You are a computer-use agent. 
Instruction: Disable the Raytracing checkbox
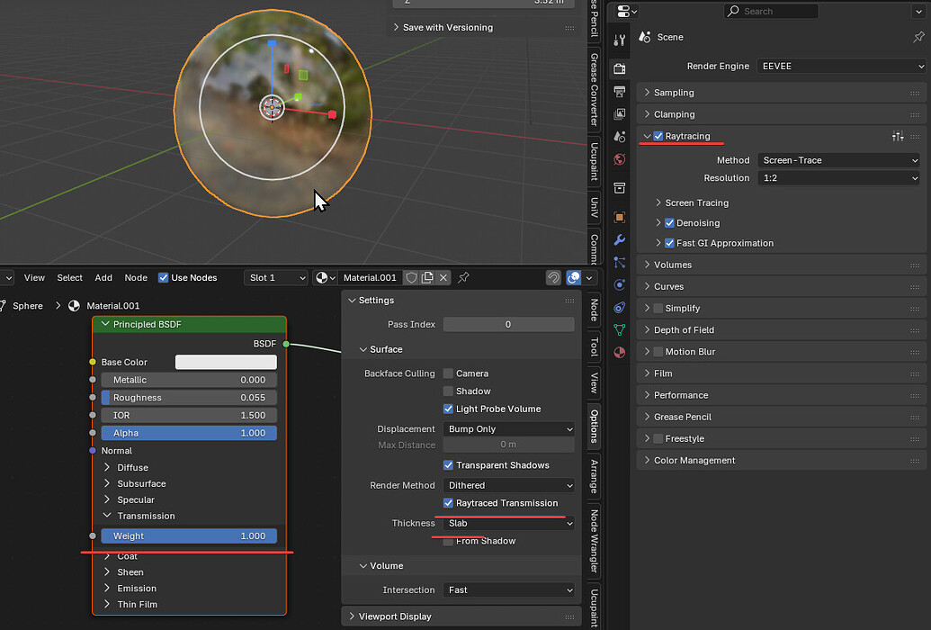658,136
